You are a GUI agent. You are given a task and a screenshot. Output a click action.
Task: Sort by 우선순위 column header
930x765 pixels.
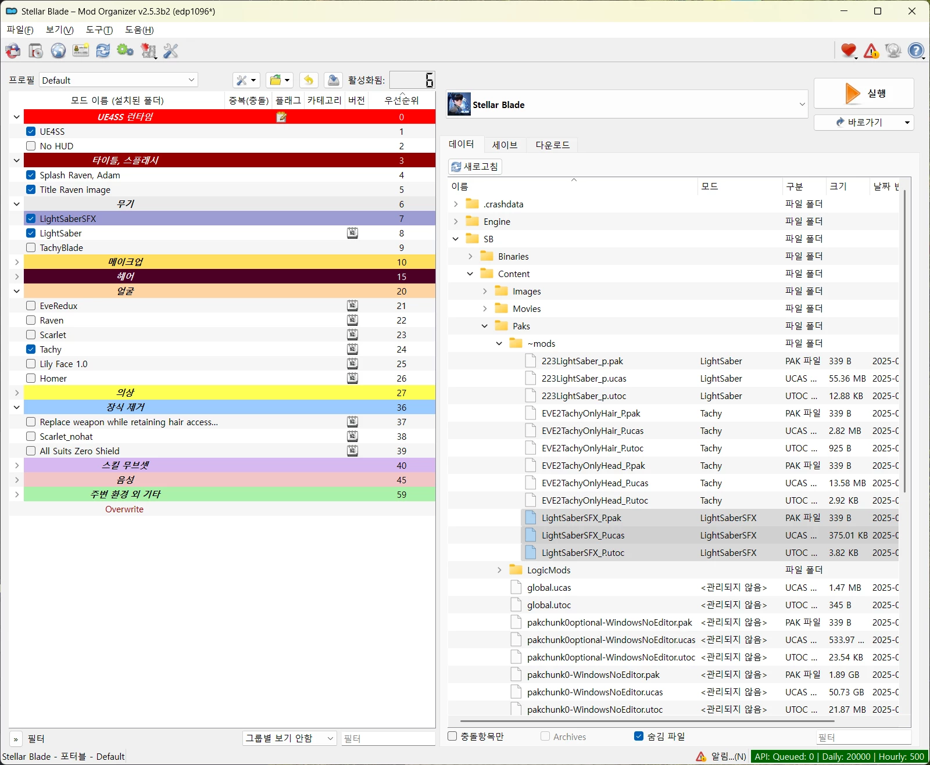(x=402, y=100)
